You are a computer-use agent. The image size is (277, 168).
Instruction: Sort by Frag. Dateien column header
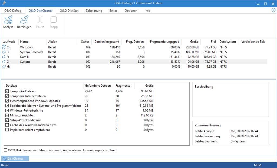[x=135, y=42]
